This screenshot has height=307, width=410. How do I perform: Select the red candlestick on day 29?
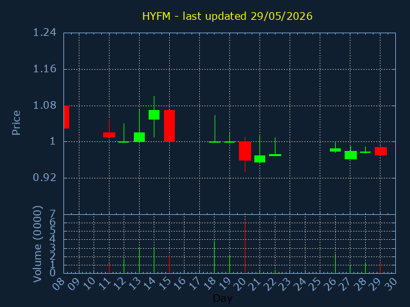coord(381,151)
